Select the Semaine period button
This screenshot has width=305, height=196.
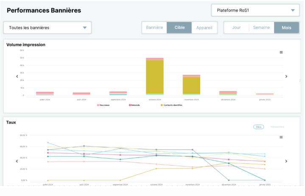coord(261,28)
